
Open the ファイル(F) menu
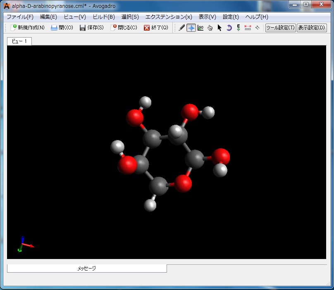point(20,17)
